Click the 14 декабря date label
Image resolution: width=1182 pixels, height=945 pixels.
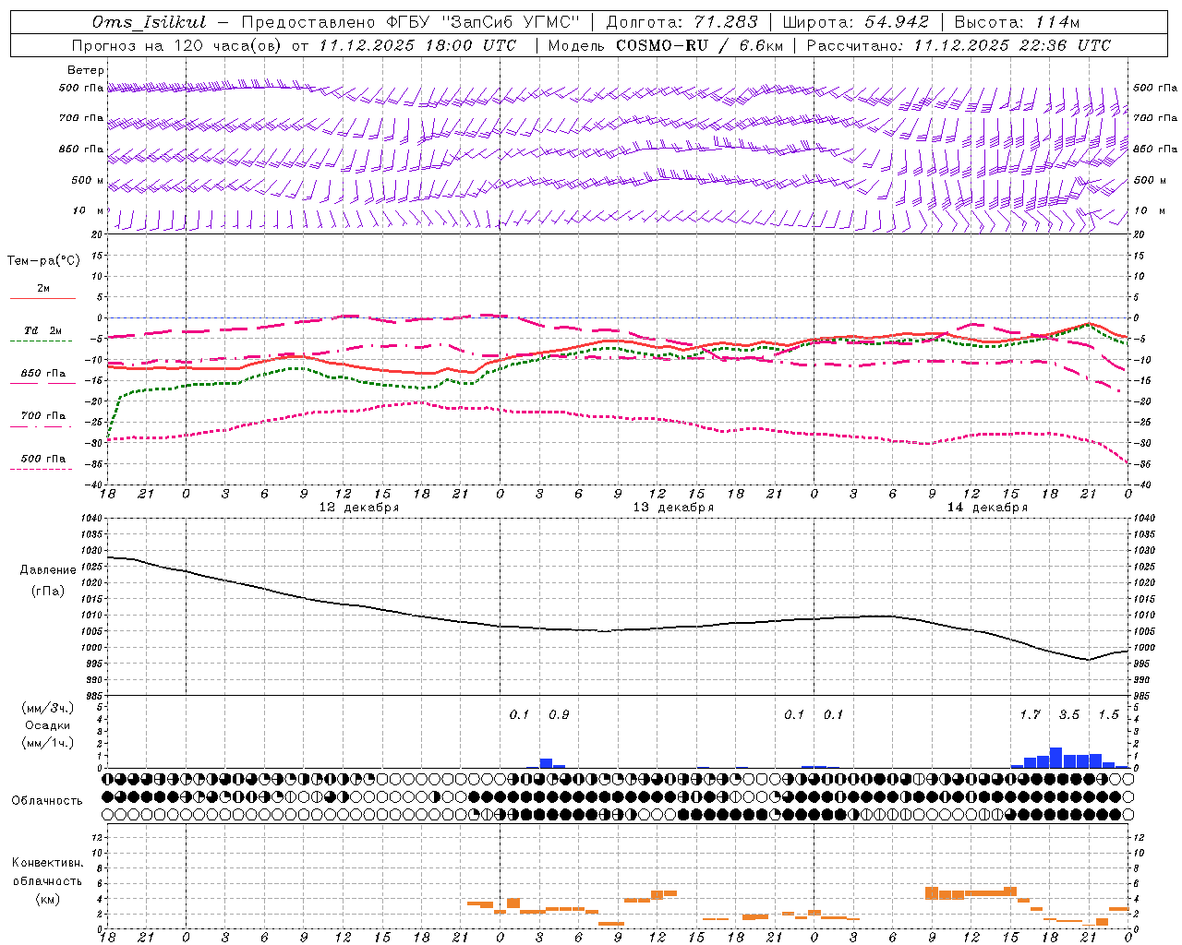point(987,508)
